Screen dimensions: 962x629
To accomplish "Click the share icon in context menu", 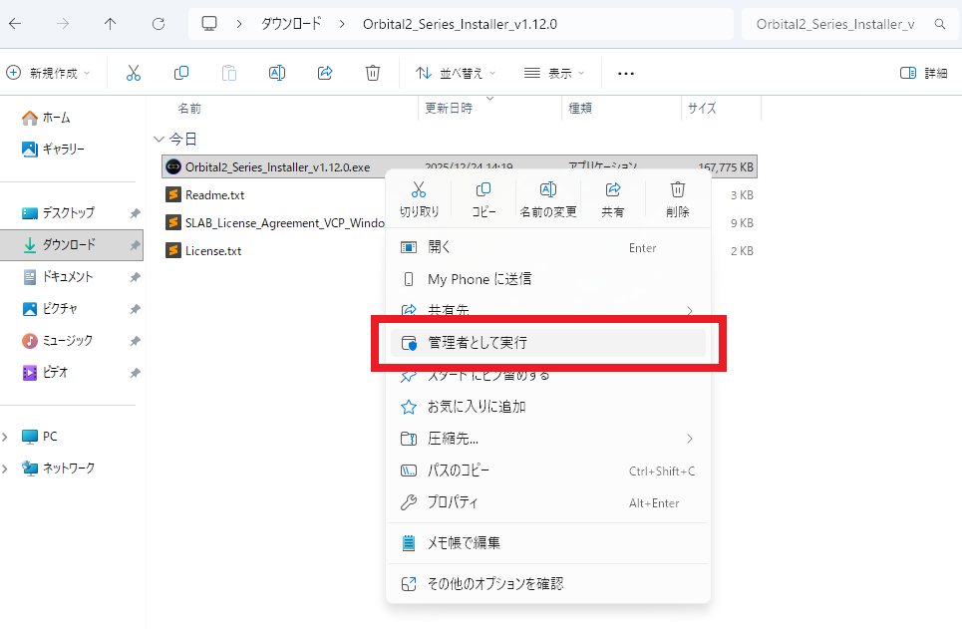I will coord(613,190).
